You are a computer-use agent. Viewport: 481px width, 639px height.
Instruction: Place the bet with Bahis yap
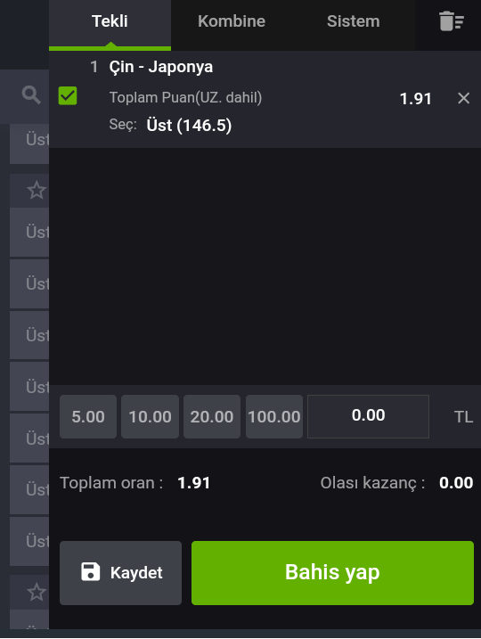[332, 572]
